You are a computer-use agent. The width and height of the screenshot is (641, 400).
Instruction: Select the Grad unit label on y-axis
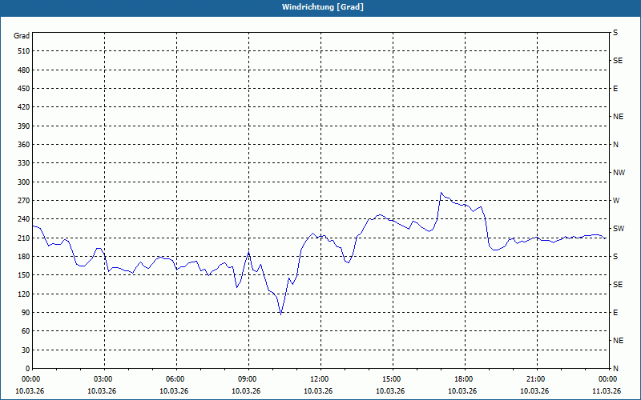click(x=22, y=36)
